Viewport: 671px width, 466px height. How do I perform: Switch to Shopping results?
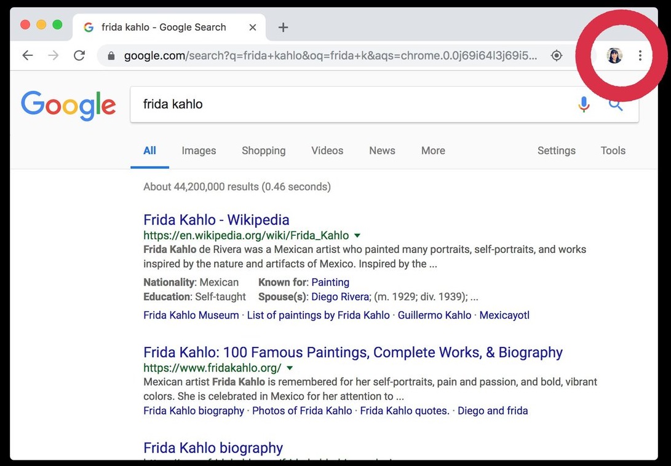(264, 151)
